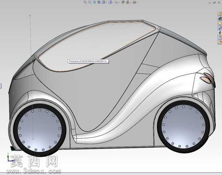Restore down the document window
222x175 pixels.
click(215, 2)
